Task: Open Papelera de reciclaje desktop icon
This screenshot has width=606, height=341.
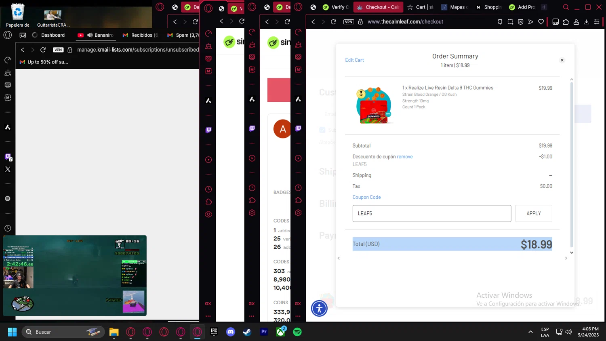Action: [x=18, y=15]
